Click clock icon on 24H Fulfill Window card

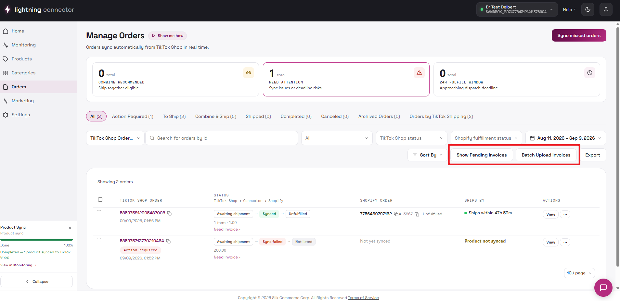pos(590,73)
